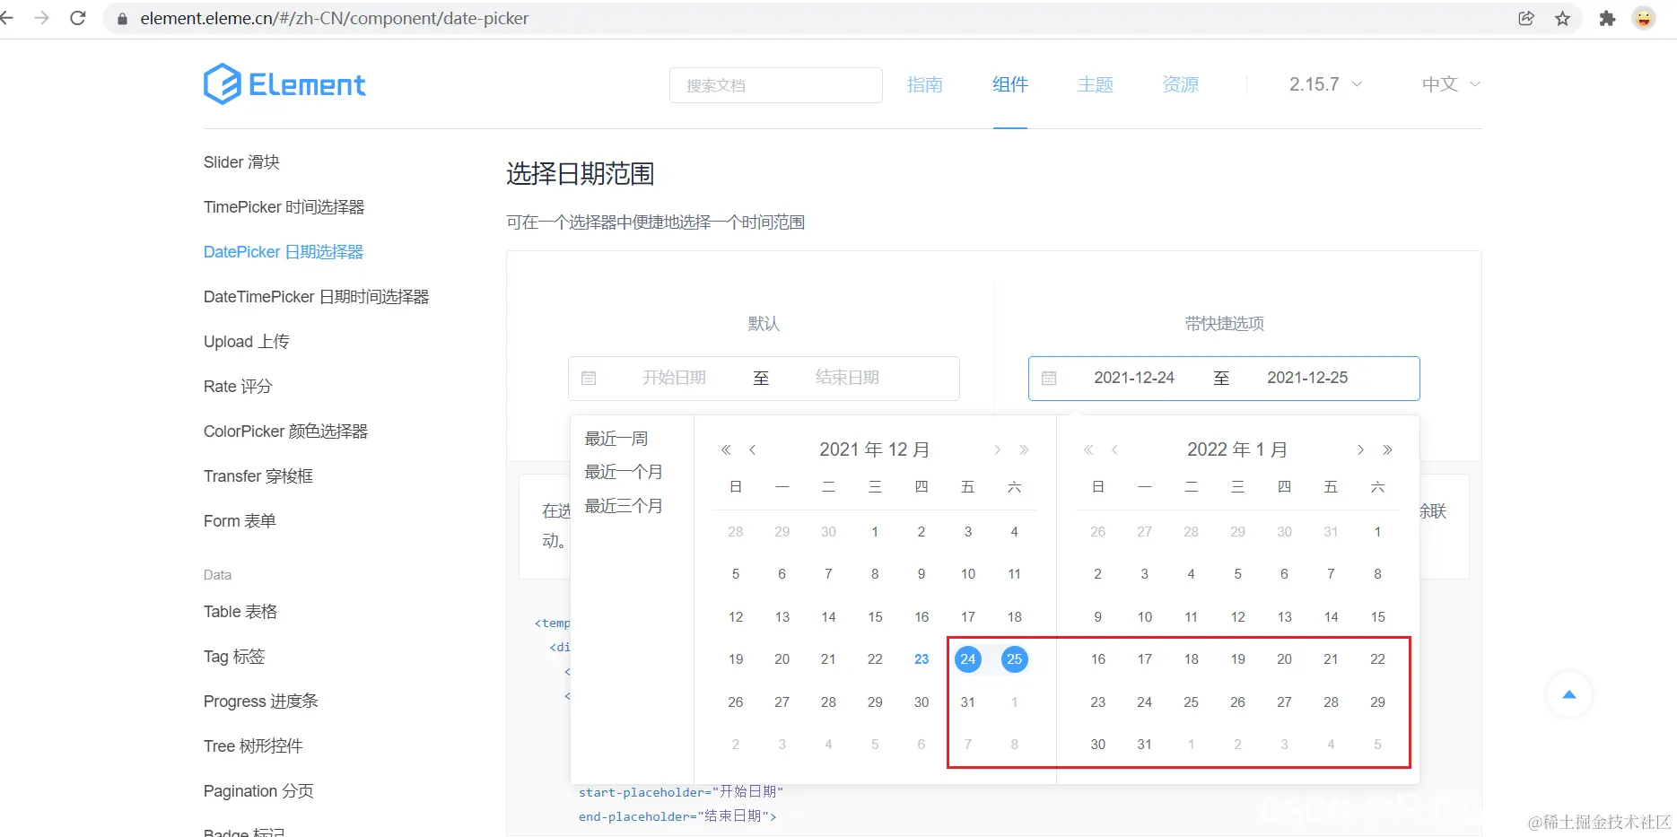Select highlighted day 25 in December 2021

click(x=1015, y=659)
